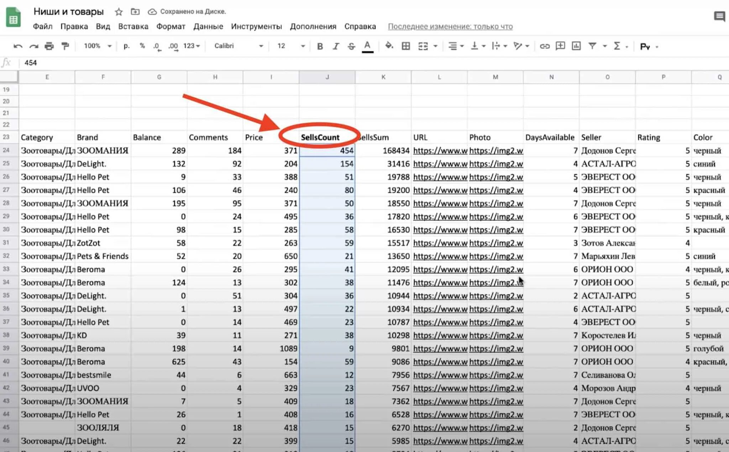Select column K header
The height and width of the screenshot is (452, 729).
[383, 77]
